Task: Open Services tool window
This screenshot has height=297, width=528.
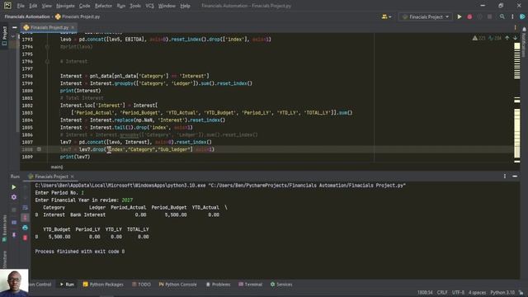Action: pos(281,284)
